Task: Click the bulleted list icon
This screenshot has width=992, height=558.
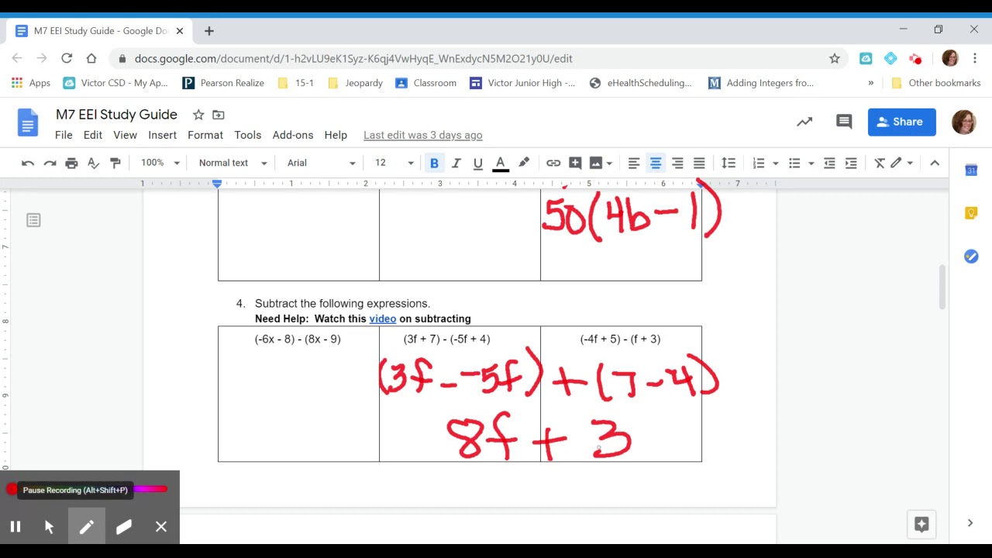Action: click(794, 163)
